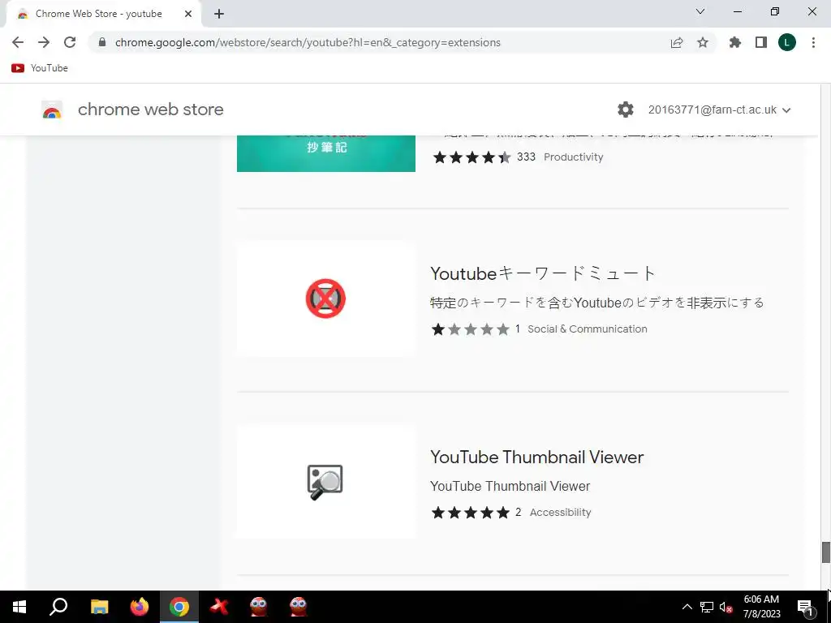831x623 pixels.
Task: Open the chrome web store home title
Action: coord(150,110)
